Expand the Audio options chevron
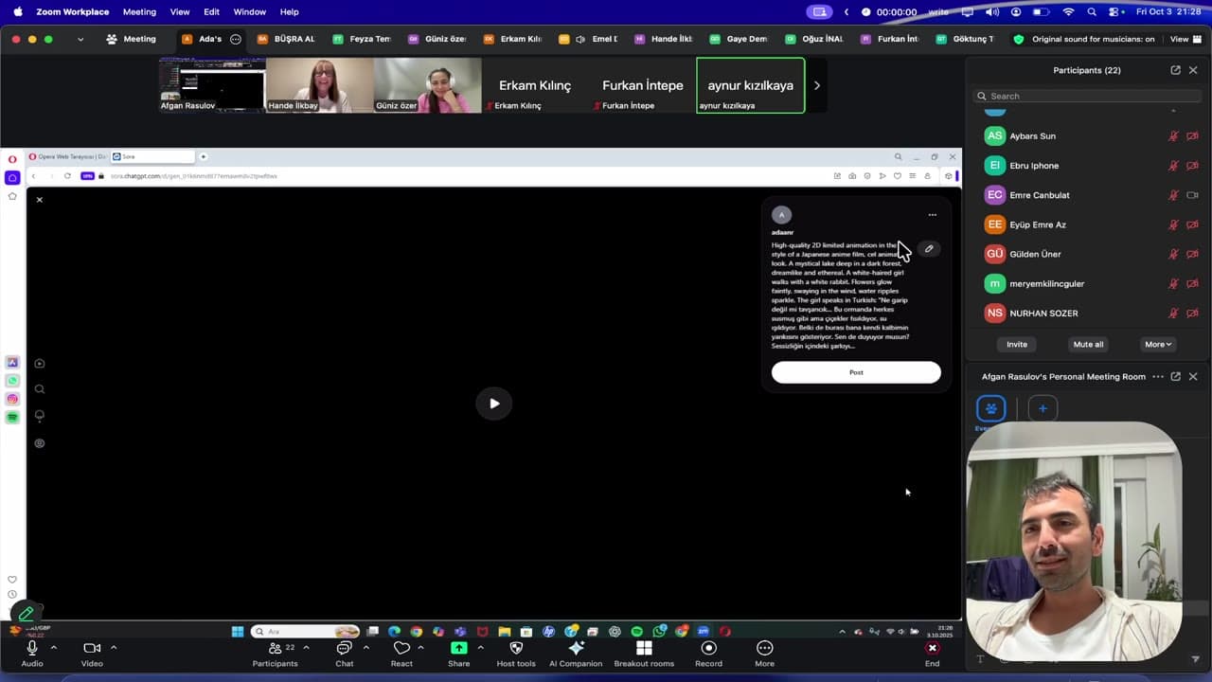Image resolution: width=1212 pixels, height=682 pixels. click(53, 648)
